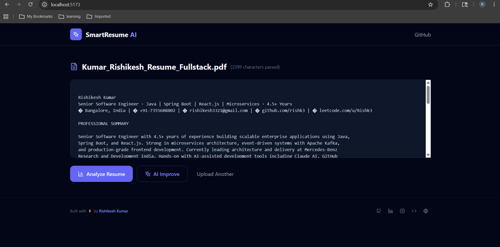Click the document icon beside the PDF filename

point(74,67)
